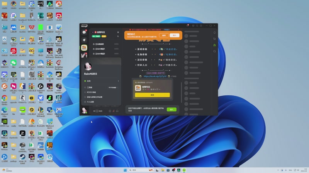The height and width of the screenshot is (173, 309).
Task: Click the chat area vertical scrollbar
Action: (x=181, y=92)
